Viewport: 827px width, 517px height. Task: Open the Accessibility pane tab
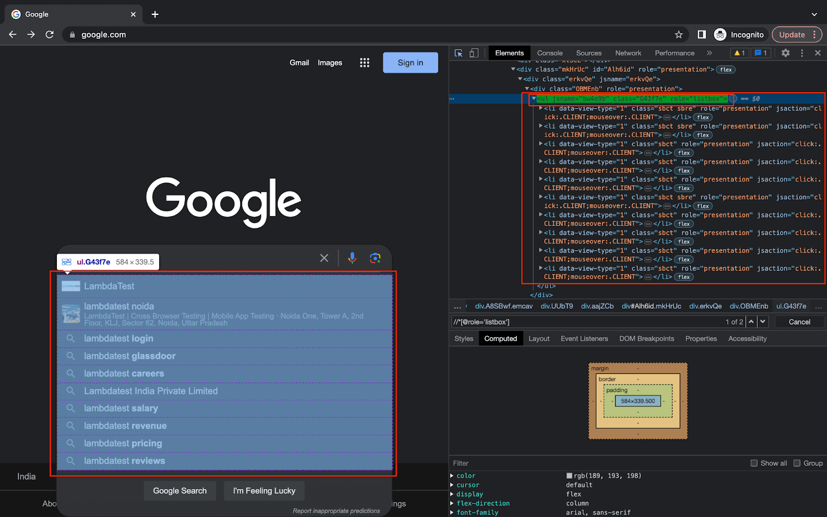[x=747, y=339]
